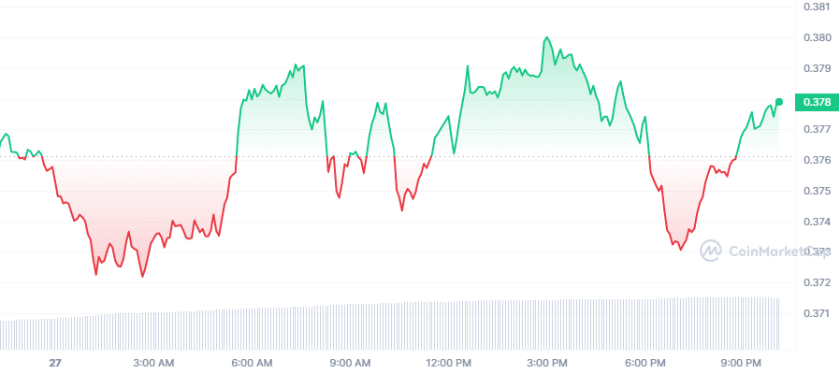Viewport: 840px width, 374px height.
Task: Select the 9:00 AM time axis label
Action: [x=351, y=363]
